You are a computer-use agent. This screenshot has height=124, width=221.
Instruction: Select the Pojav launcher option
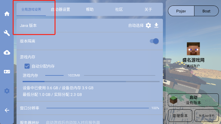(x=181, y=11)
